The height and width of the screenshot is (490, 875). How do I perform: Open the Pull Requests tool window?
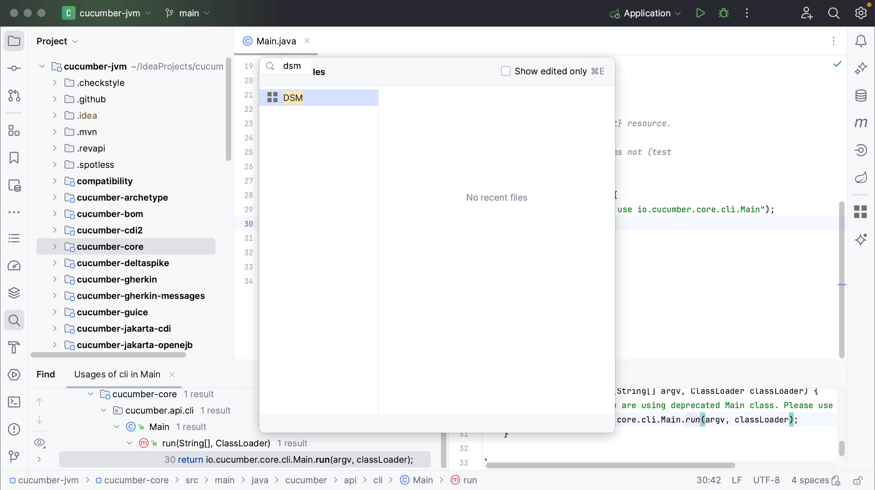click(14, 96)
